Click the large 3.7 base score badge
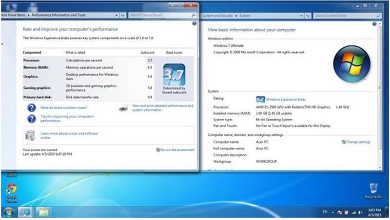390x220 pixels. coord(174,75)
